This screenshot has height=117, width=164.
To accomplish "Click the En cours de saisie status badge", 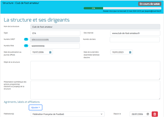I will pyautogui.click(x=150, y=4).
